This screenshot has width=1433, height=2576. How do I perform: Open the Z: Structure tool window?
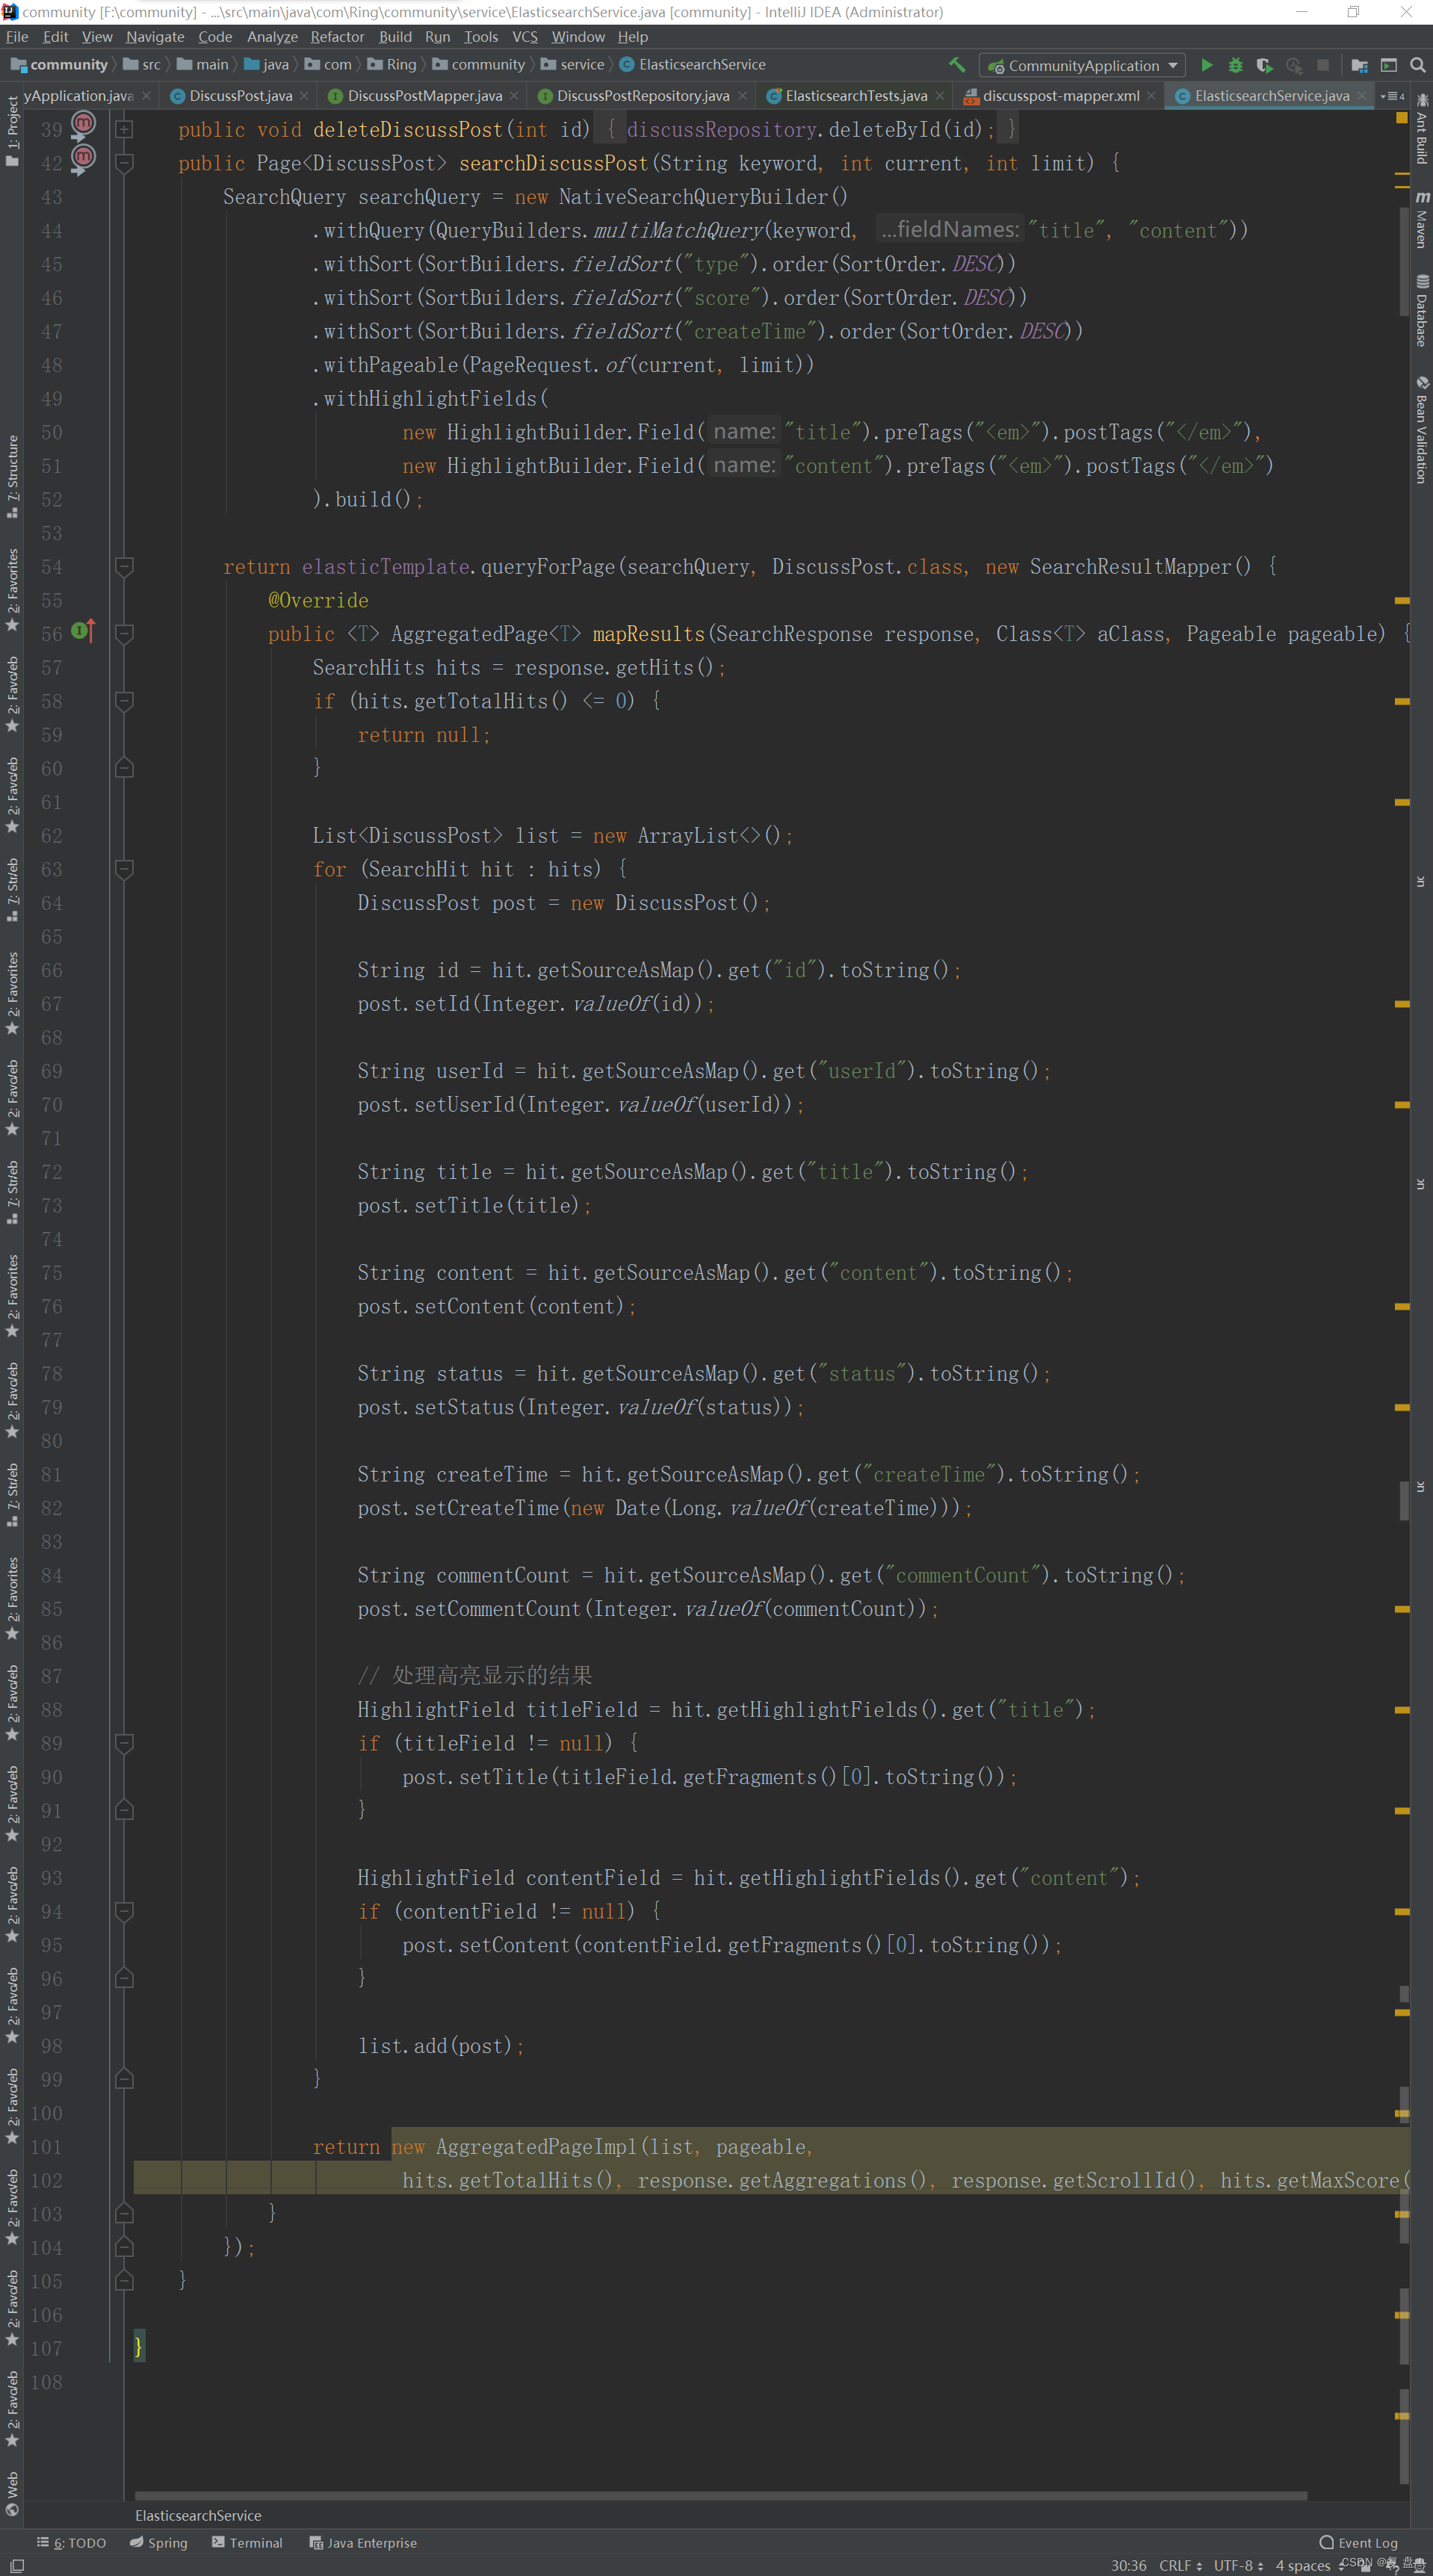[x=12, y=476]
